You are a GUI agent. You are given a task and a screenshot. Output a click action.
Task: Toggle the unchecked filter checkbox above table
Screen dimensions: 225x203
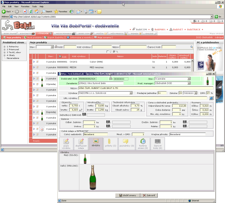pos(108,52)
